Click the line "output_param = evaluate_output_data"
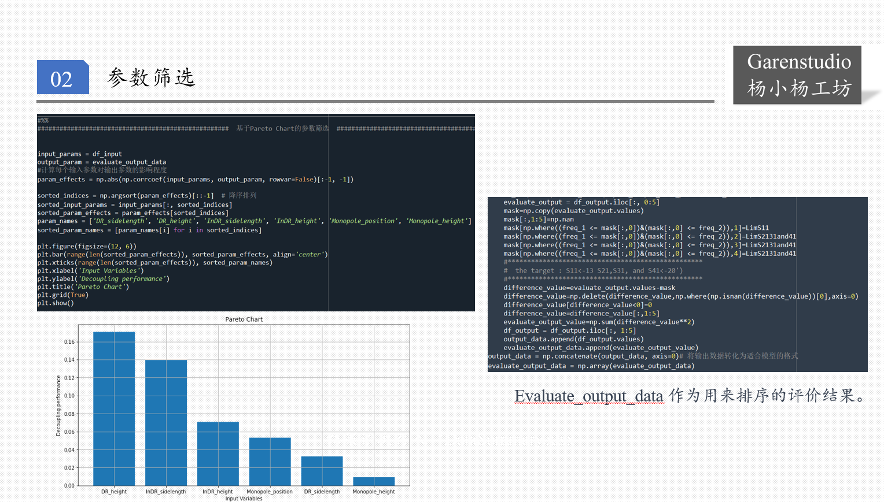Viewport: 884px width, 502px height. [102, 162]
